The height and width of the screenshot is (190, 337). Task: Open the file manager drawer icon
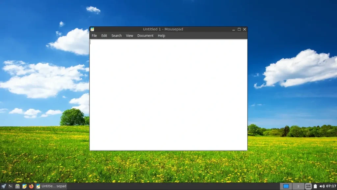tap(17, 186)
